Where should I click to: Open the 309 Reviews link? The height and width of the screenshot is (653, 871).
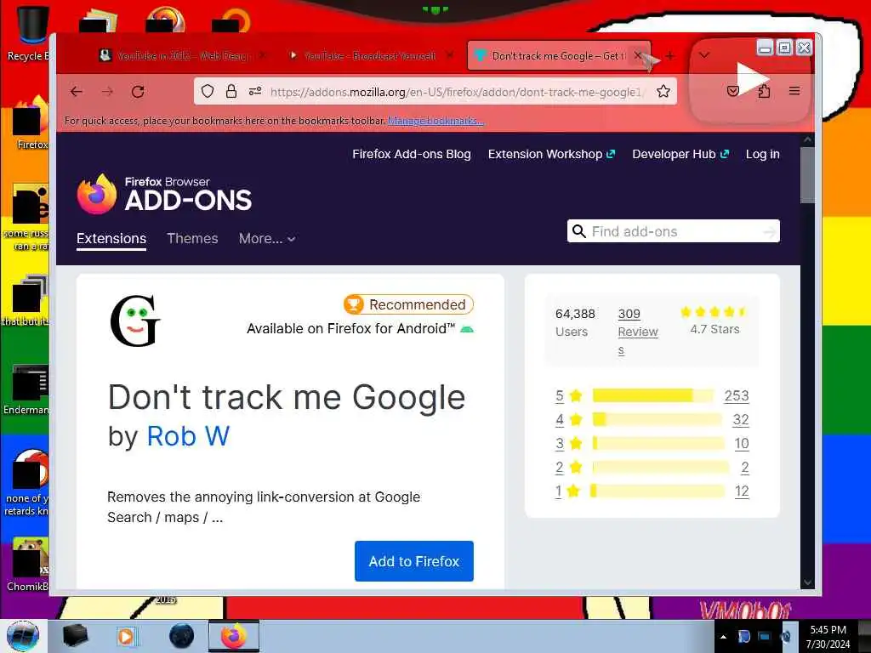[638, 332]
